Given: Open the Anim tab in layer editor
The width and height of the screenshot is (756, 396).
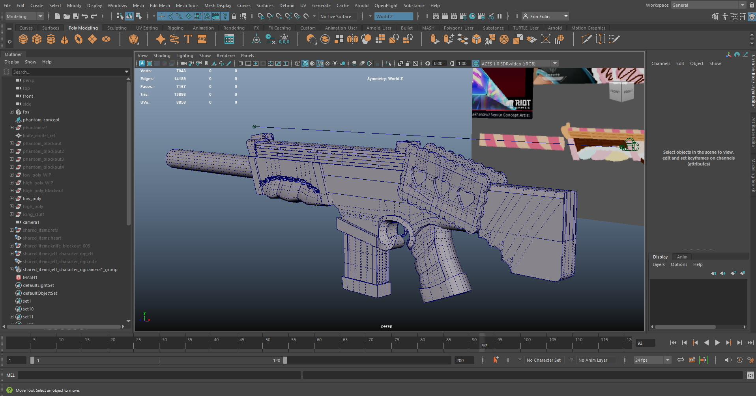Looking at the screenshot, I should 682,257.
